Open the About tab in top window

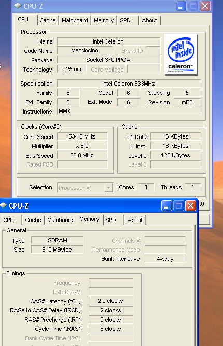149,20
